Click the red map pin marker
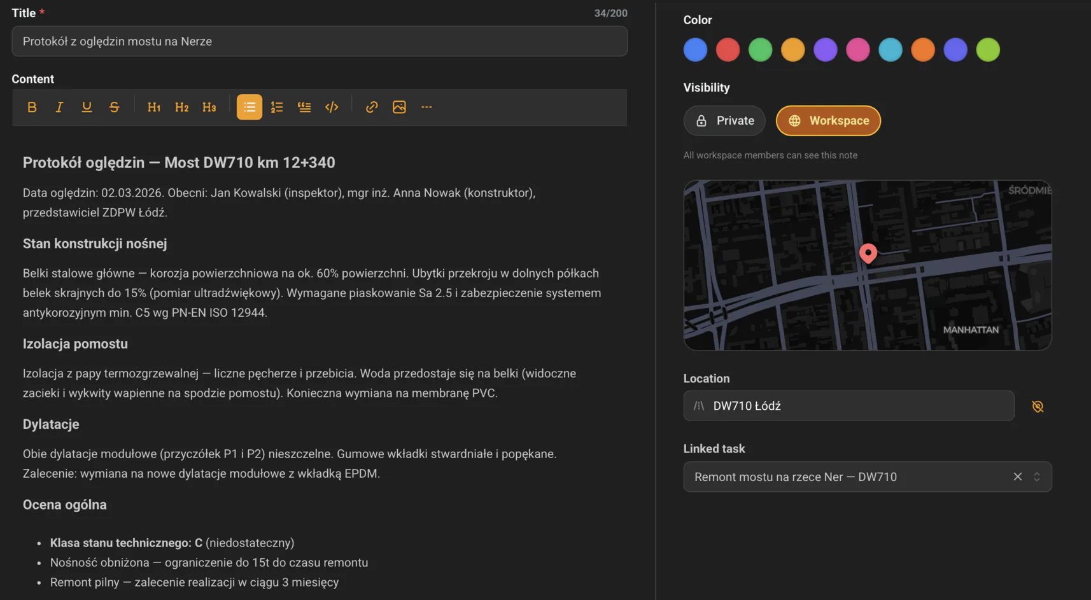Image resolution: width=1091 pixels, height=600 pixels. (x=868, y=253)
